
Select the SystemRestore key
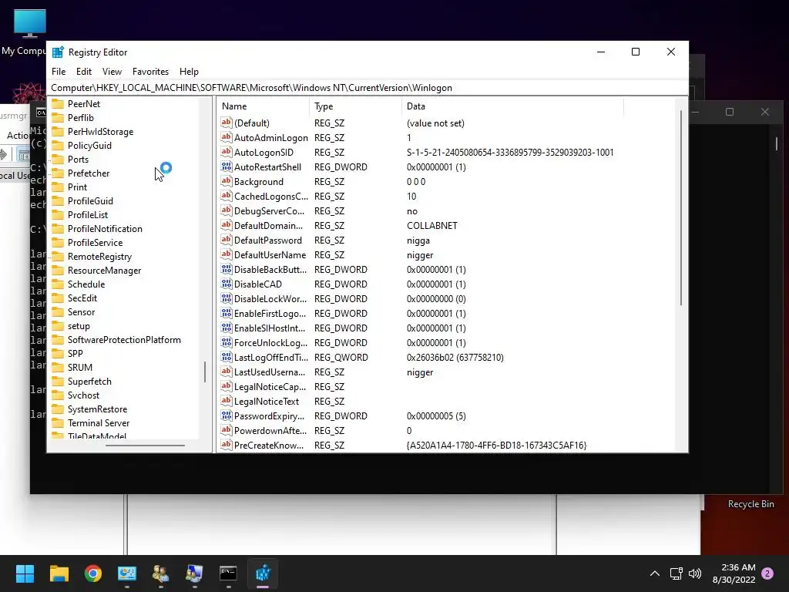pos(97,409)
